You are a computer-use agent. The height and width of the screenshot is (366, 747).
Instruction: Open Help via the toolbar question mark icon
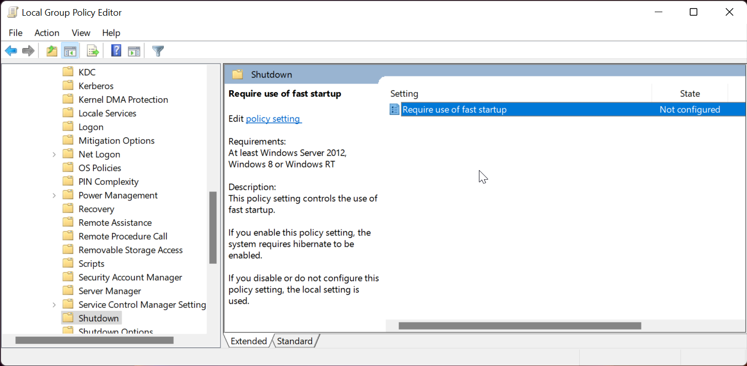pos(116,50)
